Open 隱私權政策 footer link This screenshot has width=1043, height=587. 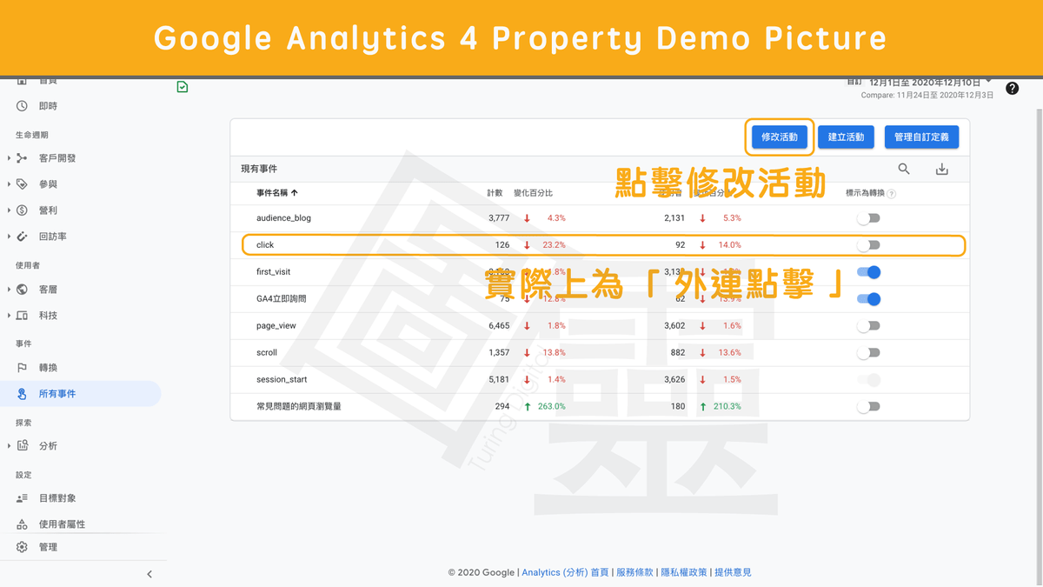pyautogui.click(x=684, y=572)
